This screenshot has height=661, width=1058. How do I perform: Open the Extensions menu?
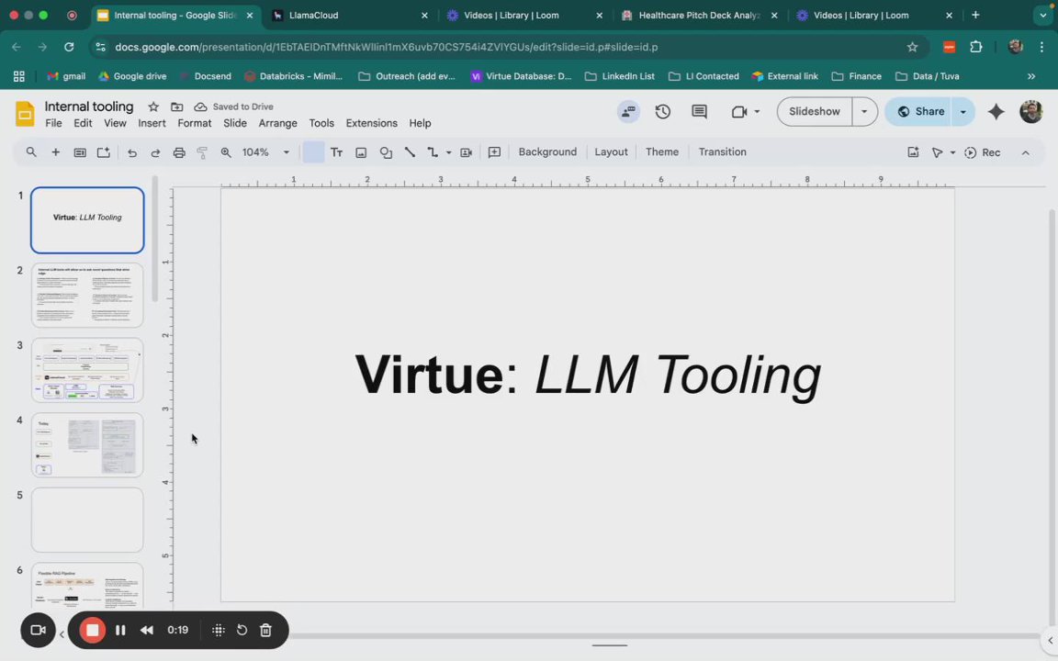coord(372,123)
